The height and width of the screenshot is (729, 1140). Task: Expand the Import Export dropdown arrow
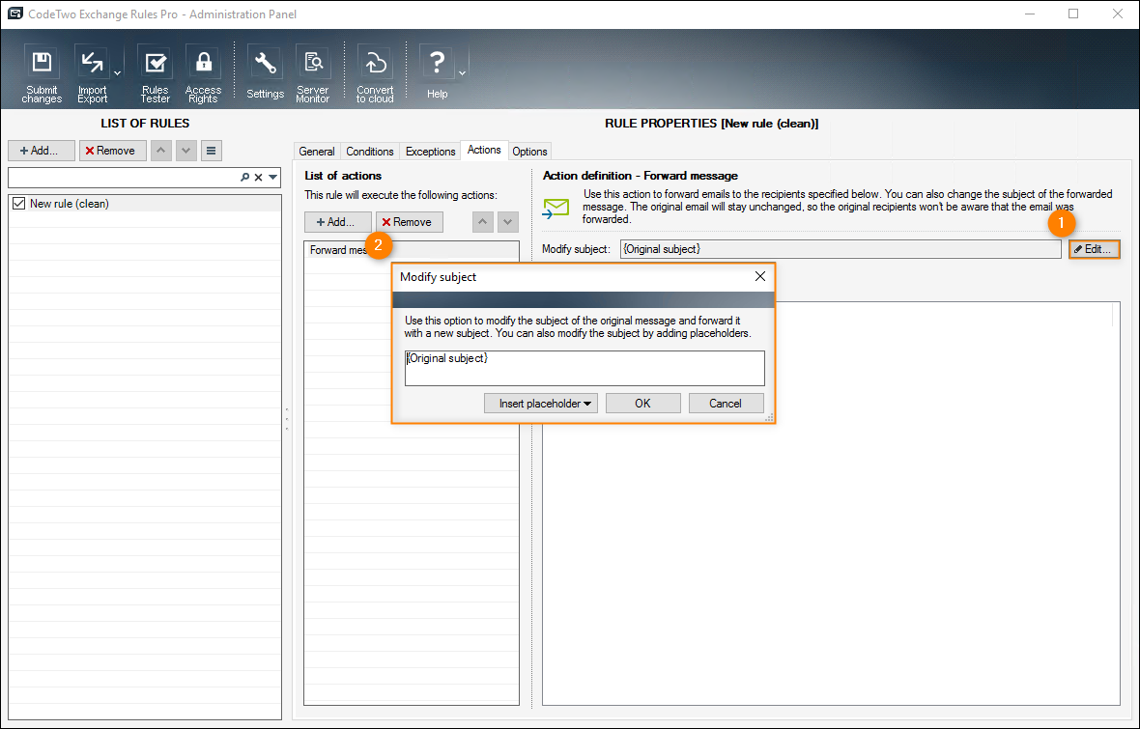[117, 73]
